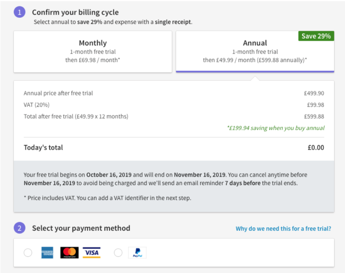Screen dimensions: 345x273
Task: Click the £199.94 saving green note
Action: tap(276, 128)
